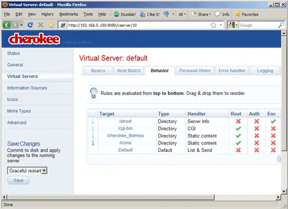Go to the Home page icon
The width and height of the screenshot is (288, 209).
(51, 25)
